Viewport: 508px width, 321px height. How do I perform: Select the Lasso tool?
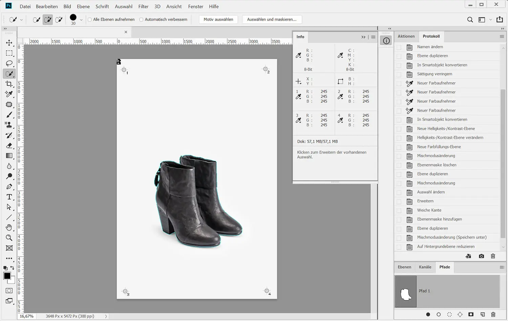pyautogui.click(x=9, y=64)
